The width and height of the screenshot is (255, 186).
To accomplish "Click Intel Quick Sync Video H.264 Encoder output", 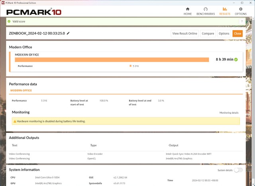I will 188,154.
